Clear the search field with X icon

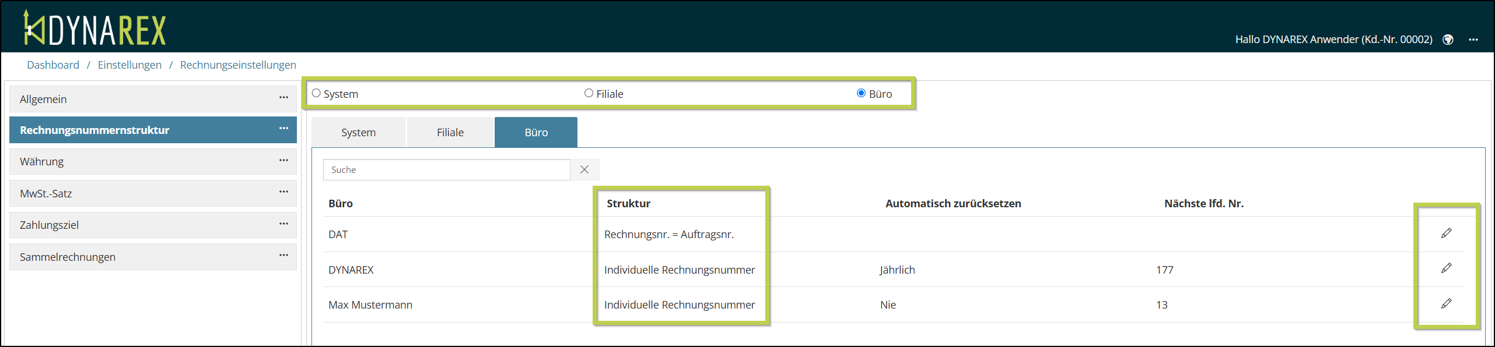[x=584, y=169]
